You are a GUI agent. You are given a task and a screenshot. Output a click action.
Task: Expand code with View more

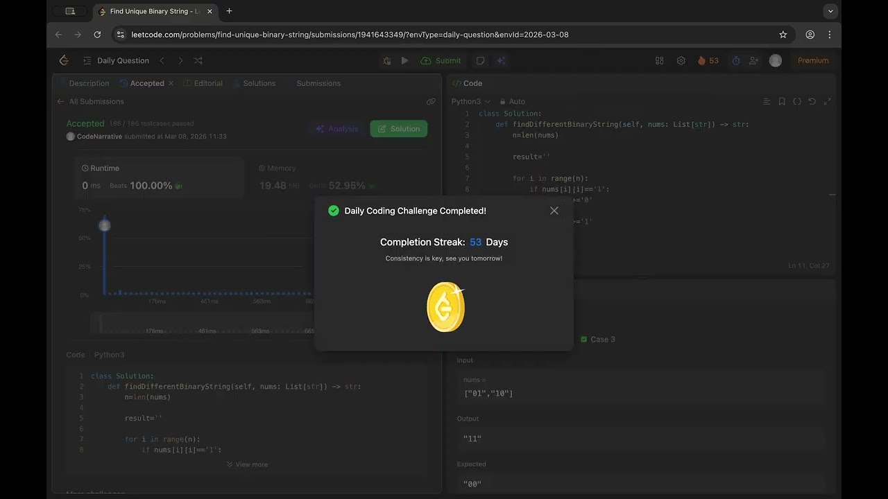[x=247, y=464]
